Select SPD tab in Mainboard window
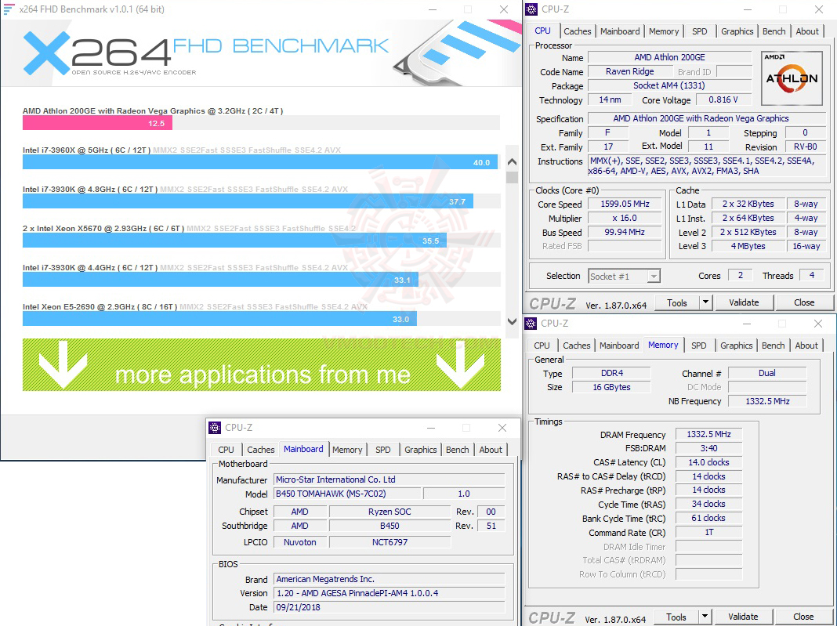837x626 pixels. pos(382,450)
